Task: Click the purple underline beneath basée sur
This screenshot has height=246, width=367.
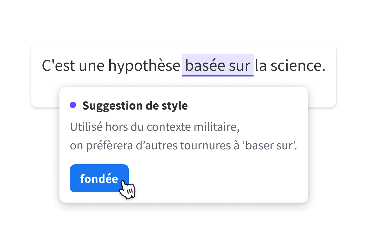Action: 217,75
